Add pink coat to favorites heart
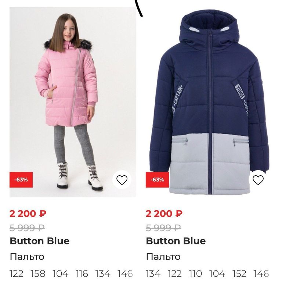 pos(122,180)
